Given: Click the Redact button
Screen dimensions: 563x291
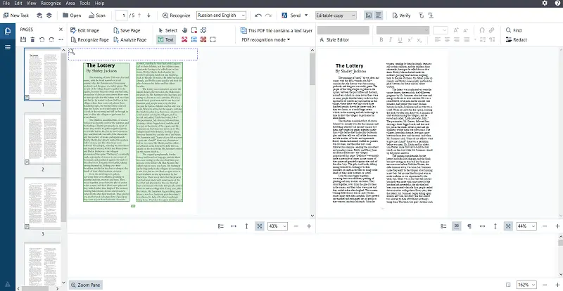Looking at the screenshot, I should click(x=517, y=40).
